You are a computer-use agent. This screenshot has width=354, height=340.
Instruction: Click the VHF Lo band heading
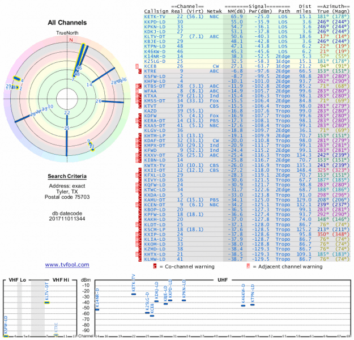coord(18,280)
